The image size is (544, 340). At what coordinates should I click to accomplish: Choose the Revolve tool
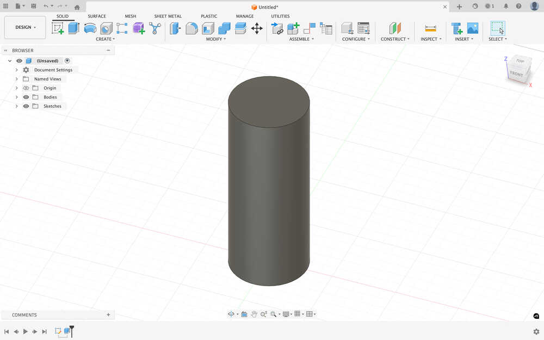click(x=90, y=28)
